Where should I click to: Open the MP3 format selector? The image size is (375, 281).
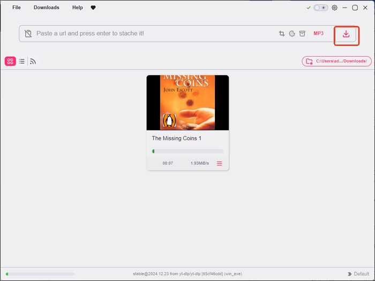319,34
